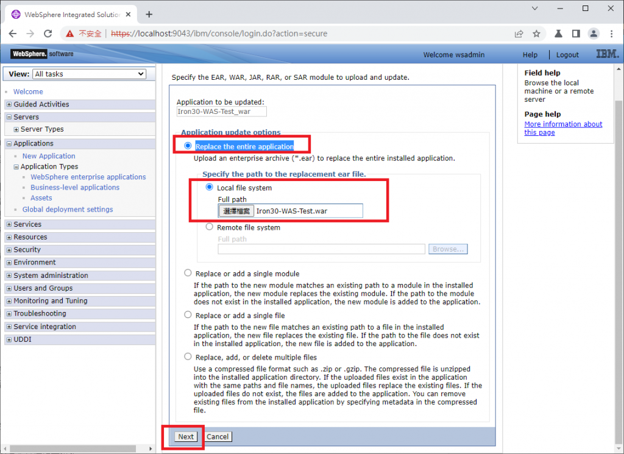Screen dimensions: 624x454
Task: Click the choose file button for local path
Action: [236, 211]
